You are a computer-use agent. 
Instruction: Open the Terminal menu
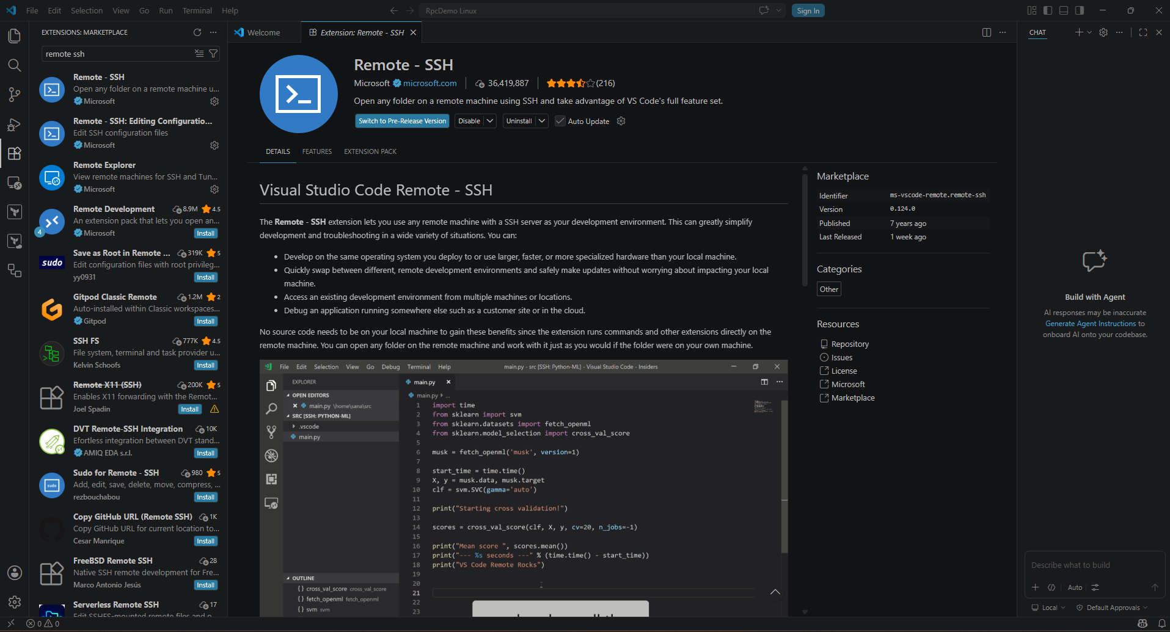[x=197, y=10]
